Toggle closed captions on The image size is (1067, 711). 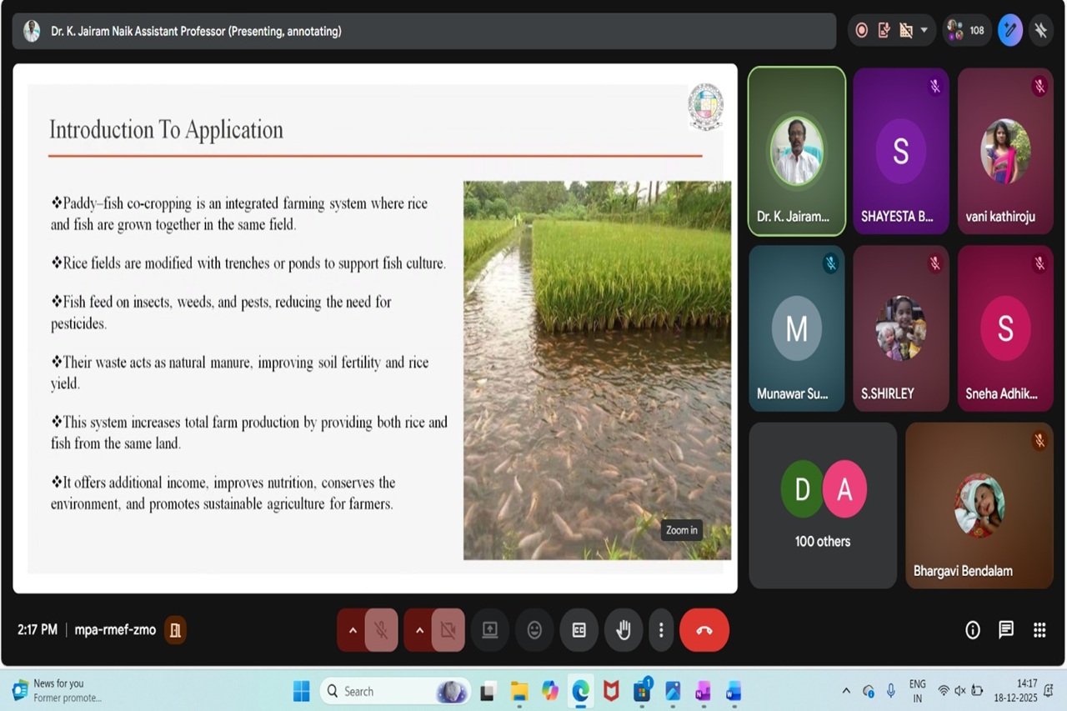coord(579,630)
